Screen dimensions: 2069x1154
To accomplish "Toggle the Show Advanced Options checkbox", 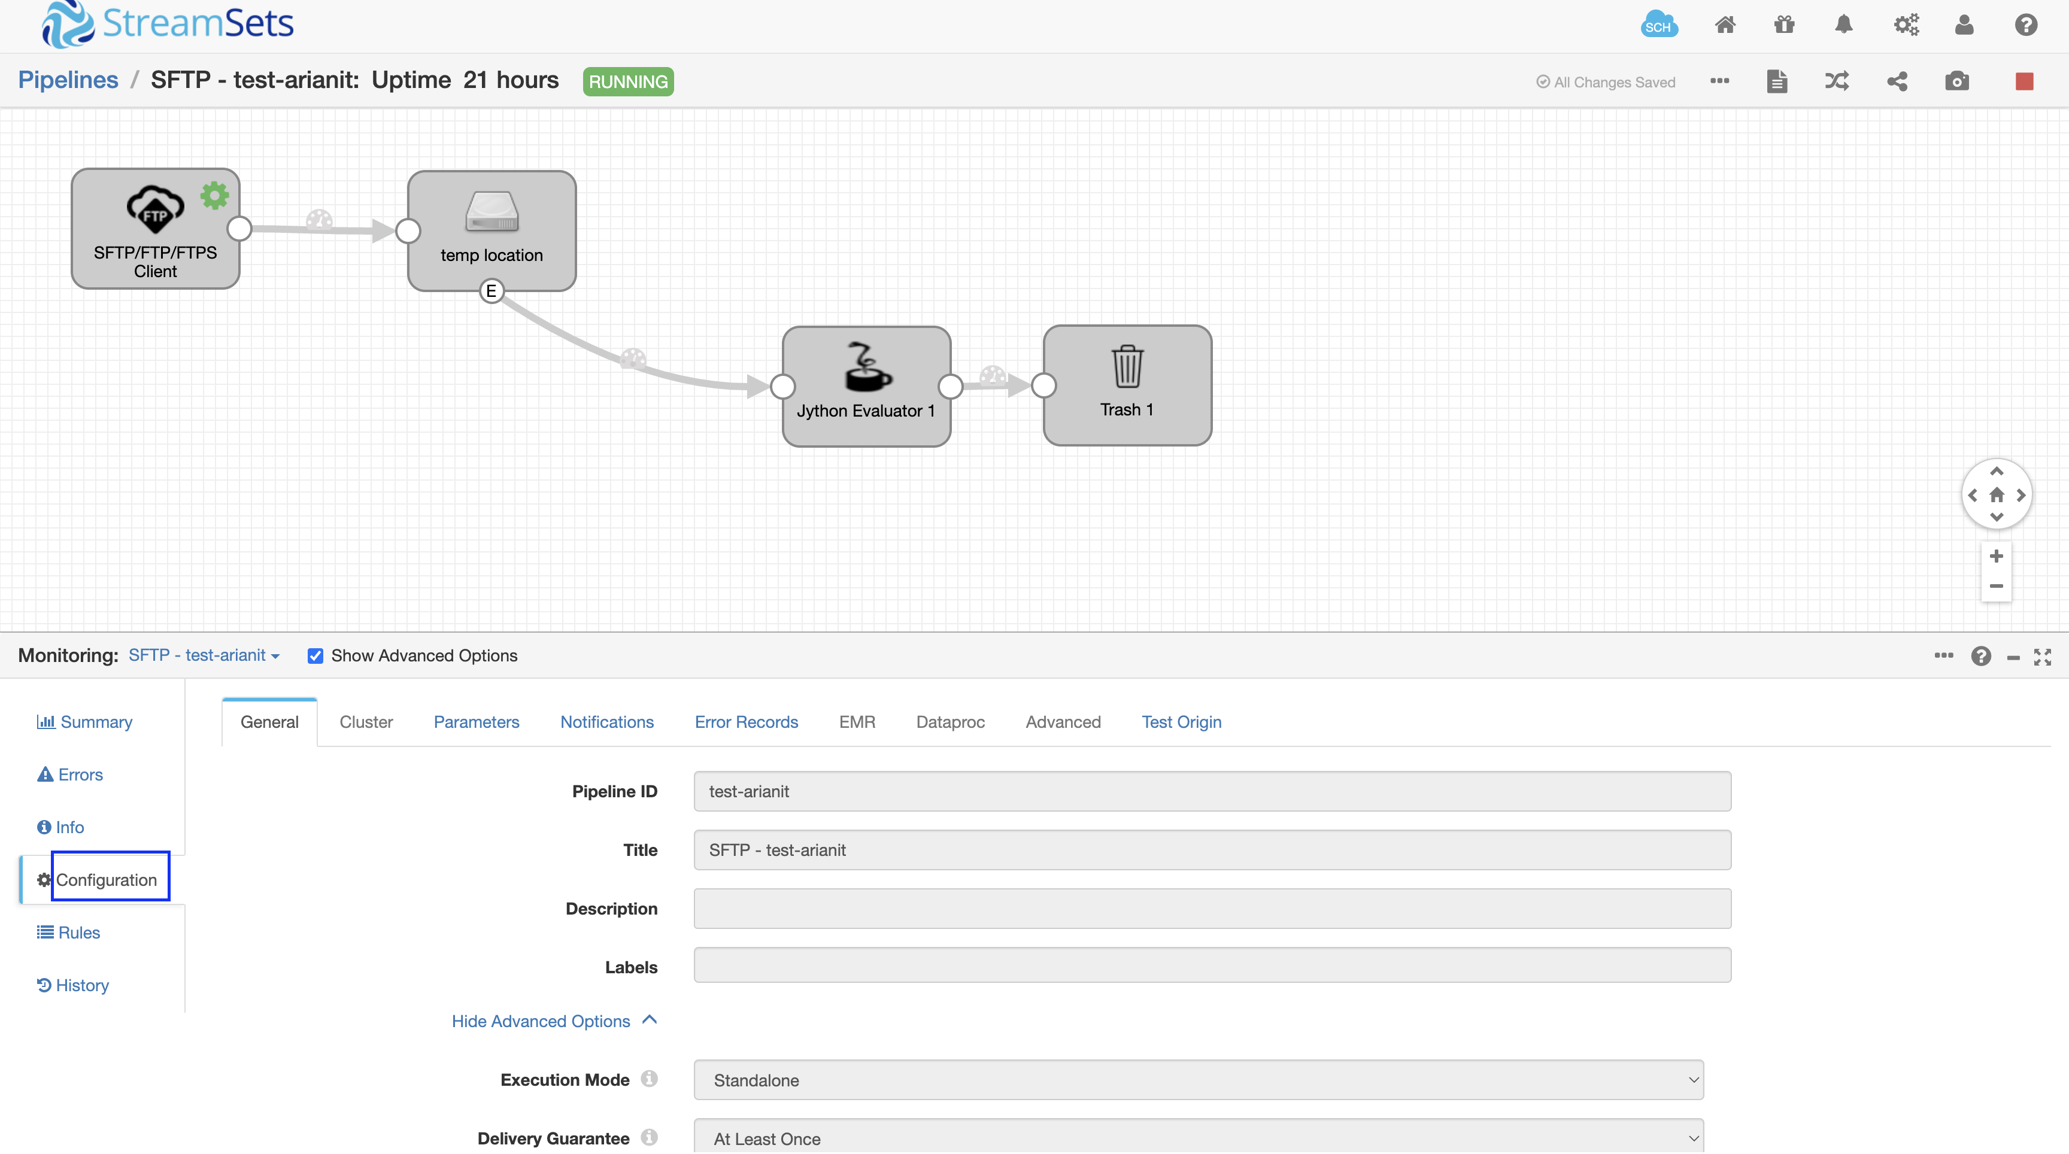I will 314,655.
